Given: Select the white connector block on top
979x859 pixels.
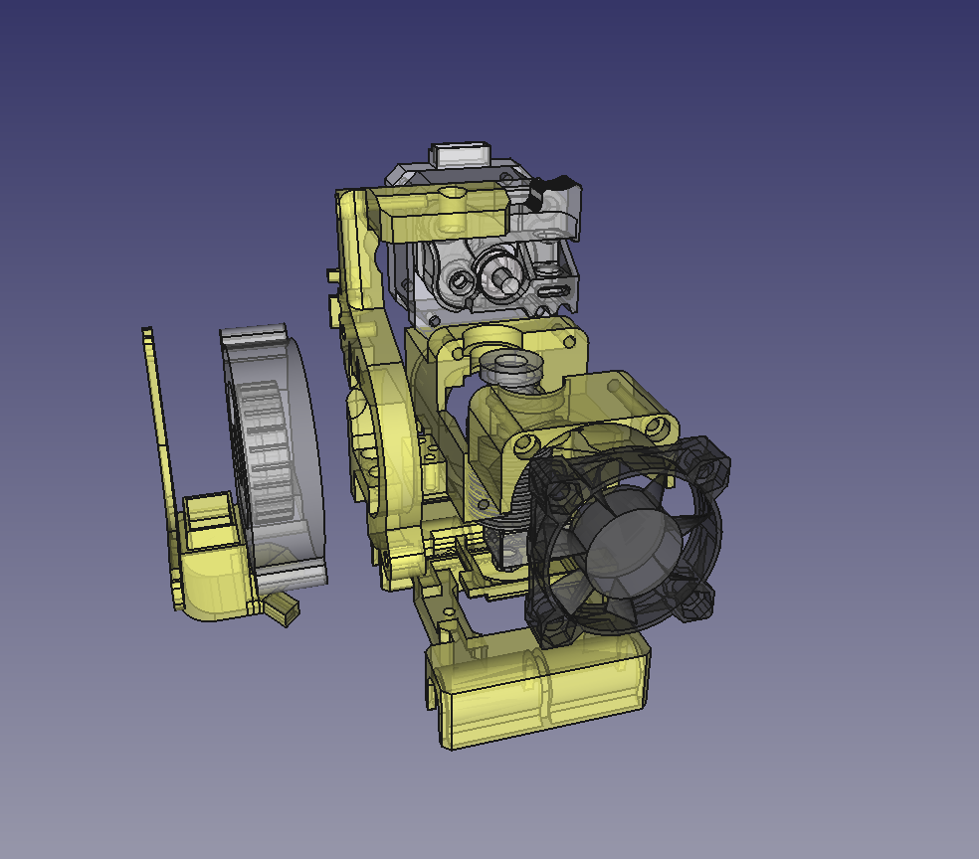Looking at the screenshot, I should (x=461, y=154).
